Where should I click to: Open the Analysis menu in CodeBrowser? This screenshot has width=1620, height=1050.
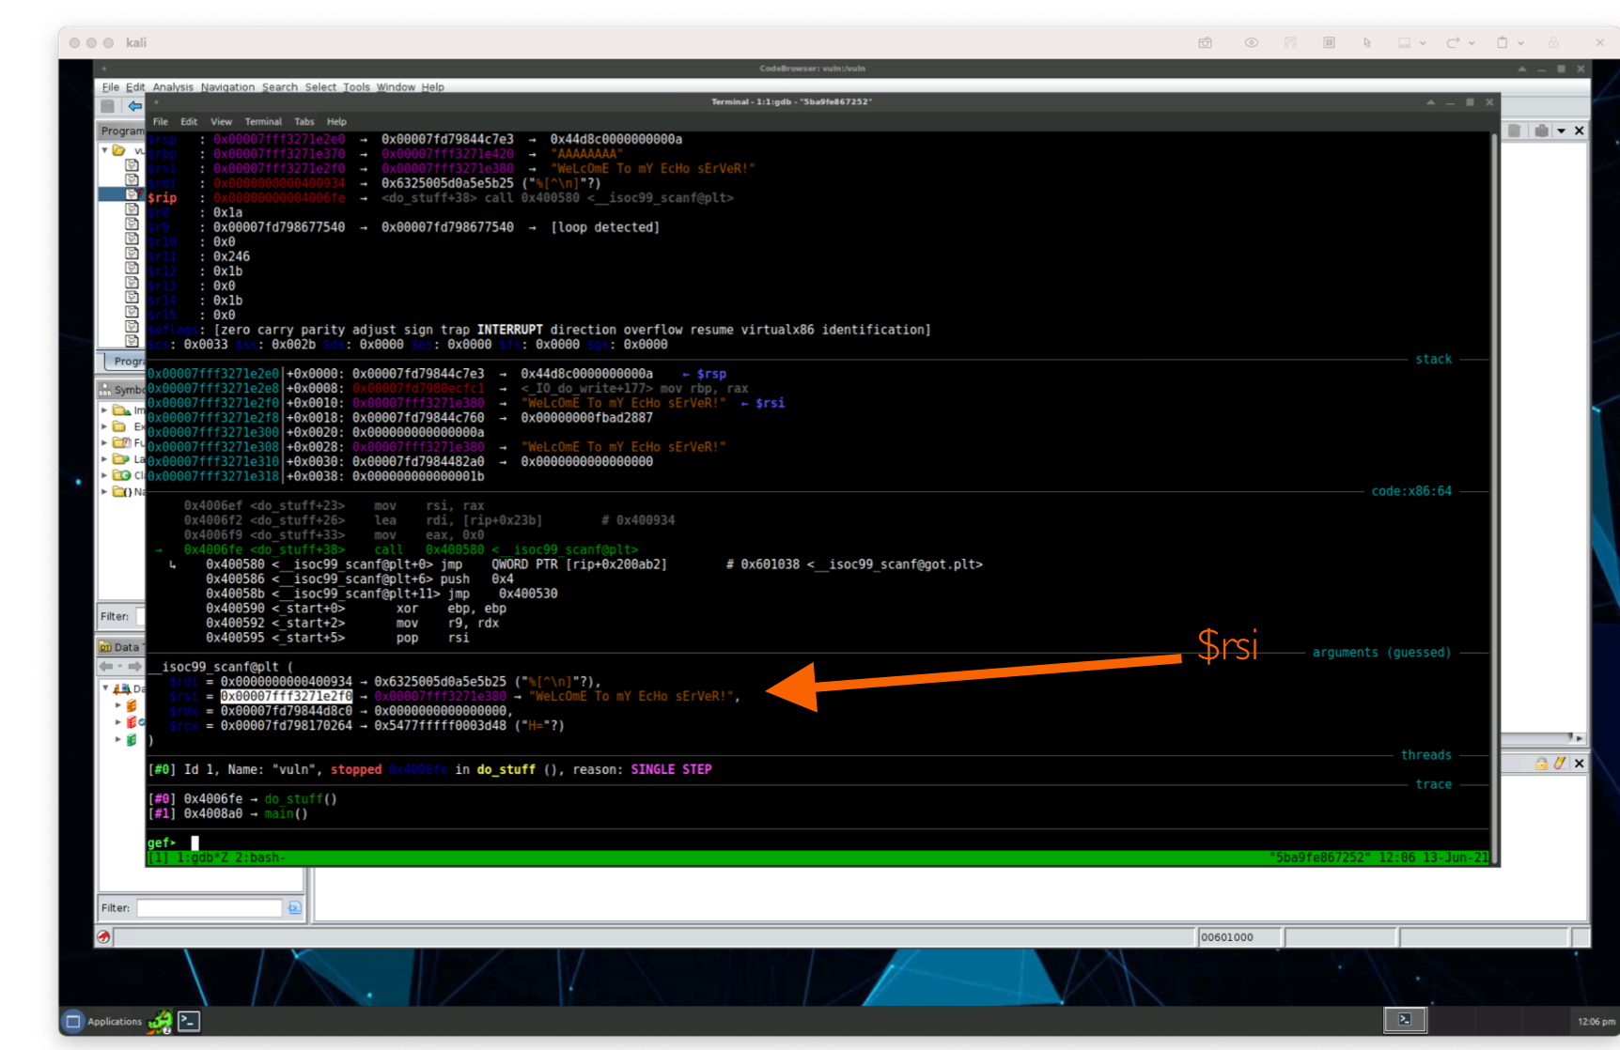click(x=173, y=87)
